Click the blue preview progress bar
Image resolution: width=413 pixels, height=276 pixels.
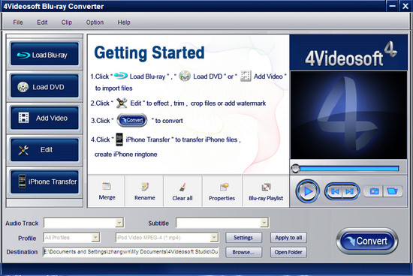point(349,169)
